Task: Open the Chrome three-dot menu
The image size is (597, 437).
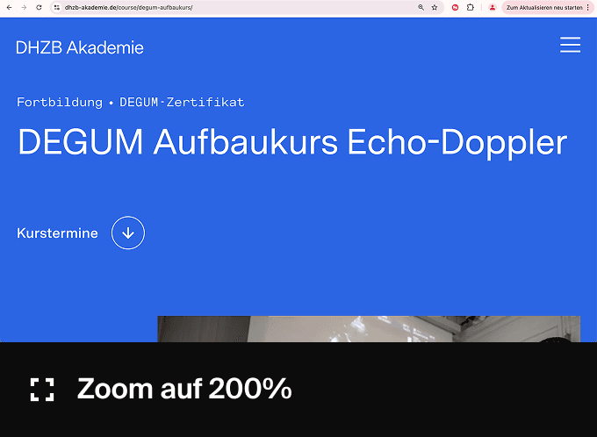Action: pyautogui.click(x=588, y=7)
